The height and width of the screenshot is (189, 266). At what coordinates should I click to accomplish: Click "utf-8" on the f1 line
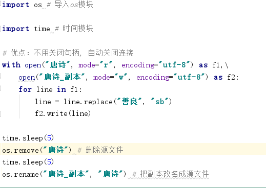[174, 65]
